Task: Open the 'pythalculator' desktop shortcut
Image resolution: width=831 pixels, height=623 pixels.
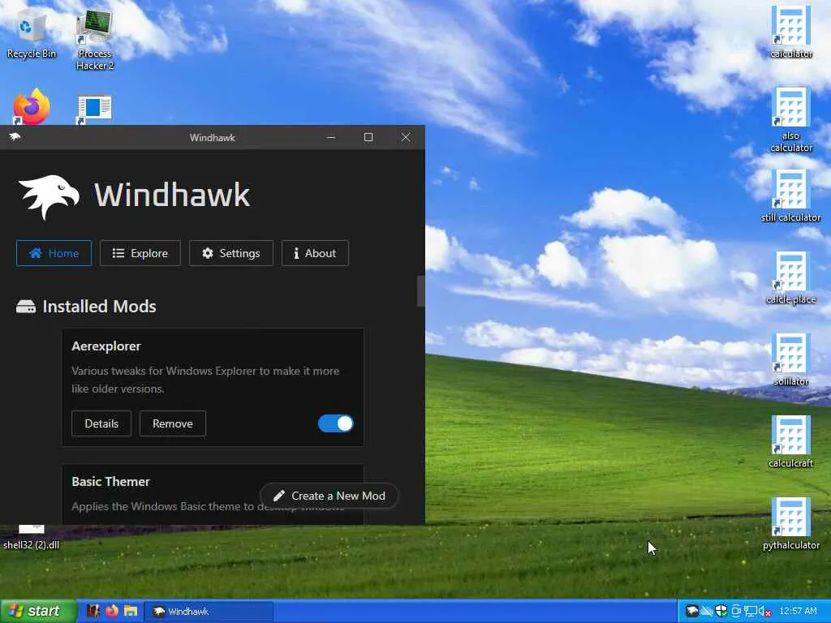Action: click(790, 523)
